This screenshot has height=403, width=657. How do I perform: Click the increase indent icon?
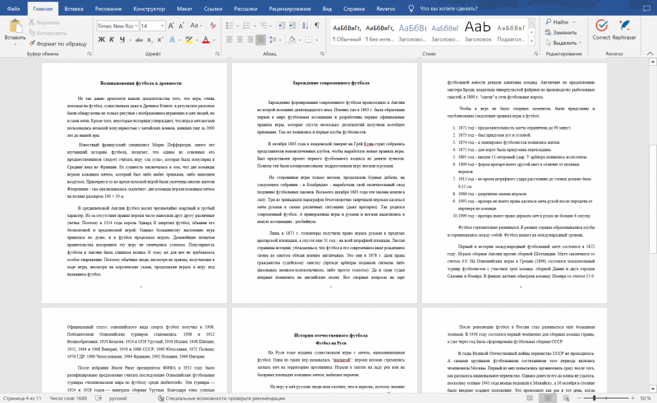[292, 26]
